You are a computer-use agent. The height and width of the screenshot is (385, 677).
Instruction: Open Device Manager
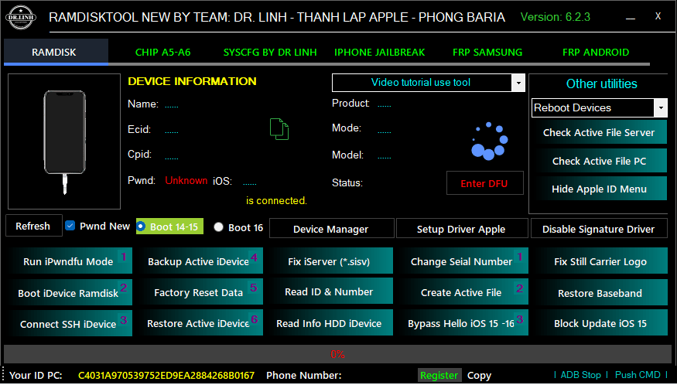coord(332,229)
